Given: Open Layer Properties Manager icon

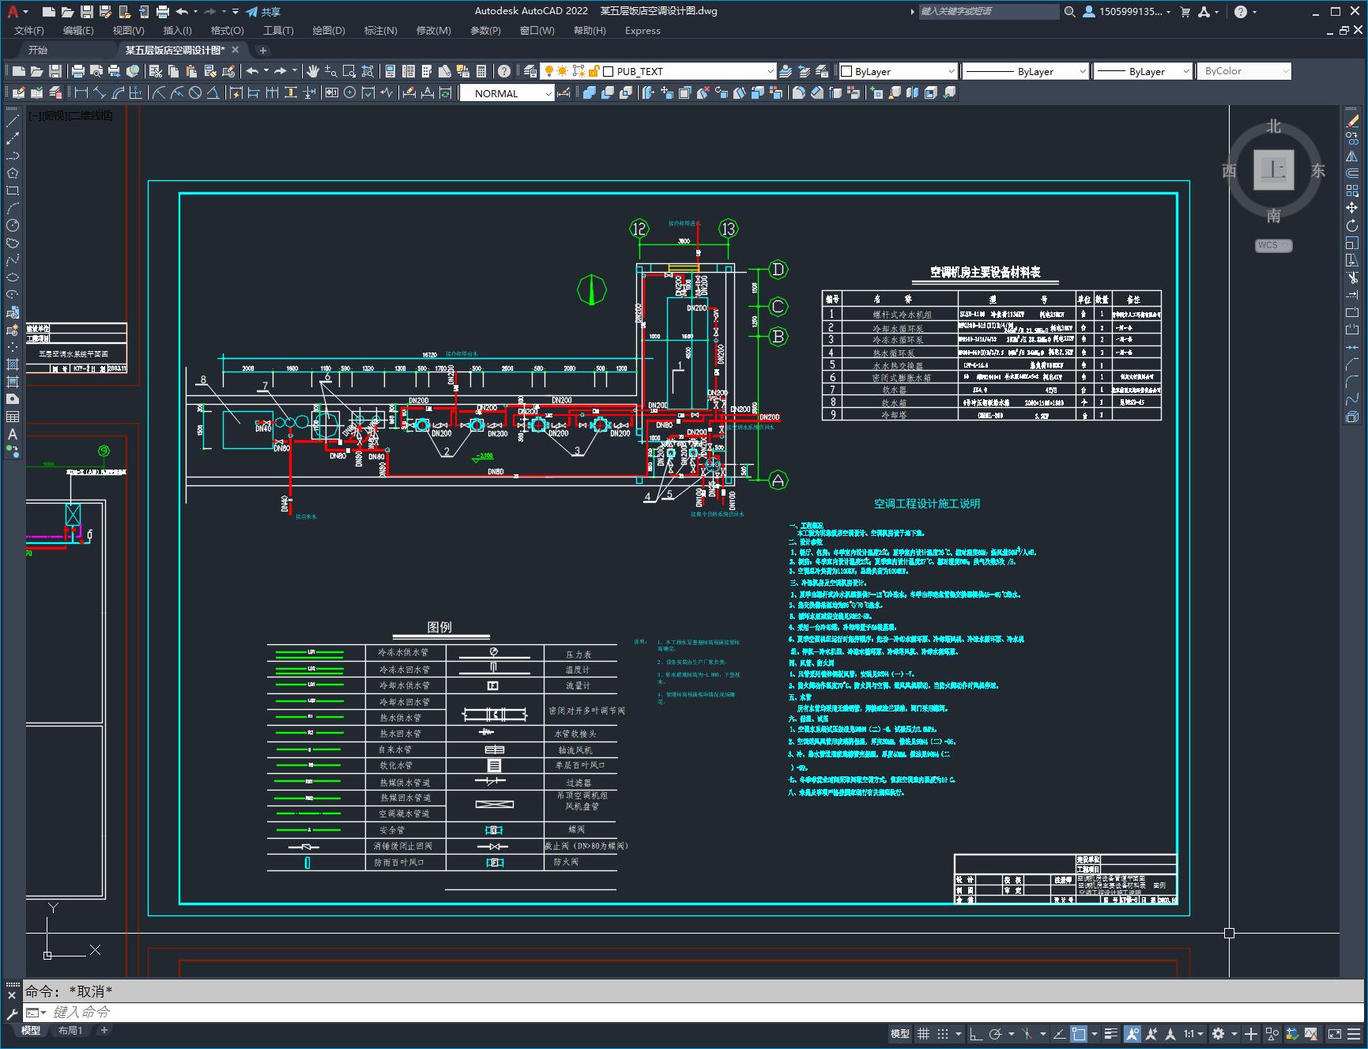Looking at the screenshot, I should pos(530,71).
